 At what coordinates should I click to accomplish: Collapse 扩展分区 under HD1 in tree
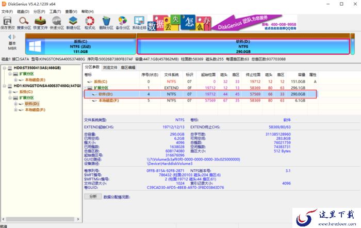point(10,98)
